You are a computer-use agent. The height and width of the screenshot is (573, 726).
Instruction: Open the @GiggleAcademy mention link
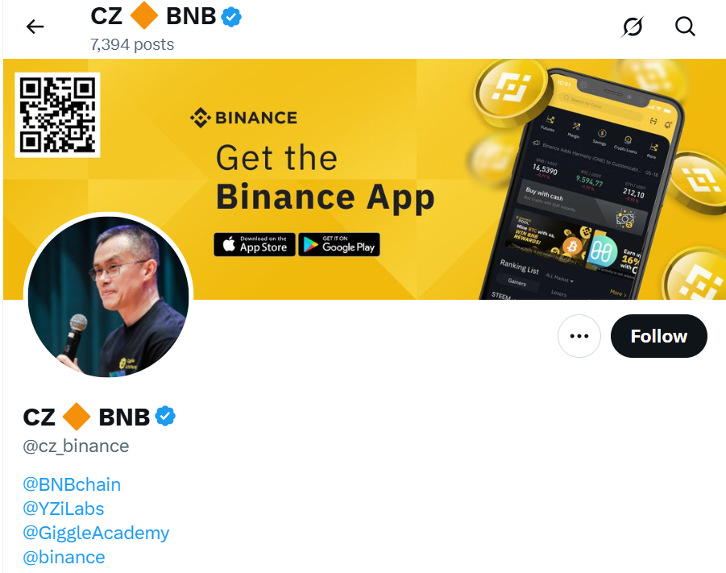pos(96,534)
